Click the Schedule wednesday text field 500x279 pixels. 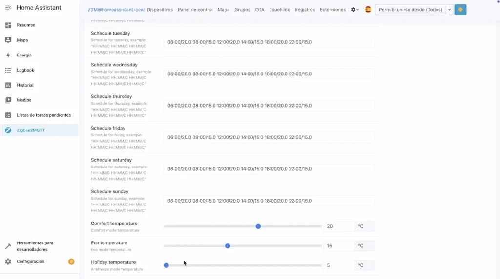pos(269,74)
